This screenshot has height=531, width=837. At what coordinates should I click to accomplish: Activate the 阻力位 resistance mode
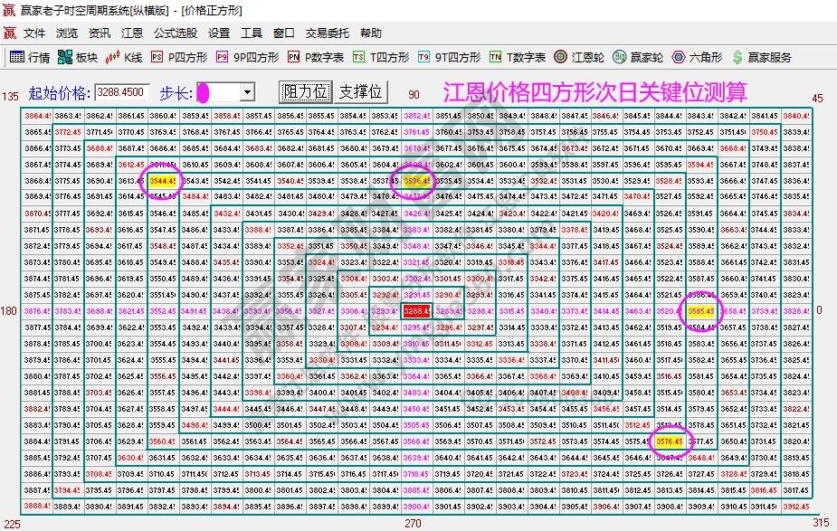tap(305, 90)
